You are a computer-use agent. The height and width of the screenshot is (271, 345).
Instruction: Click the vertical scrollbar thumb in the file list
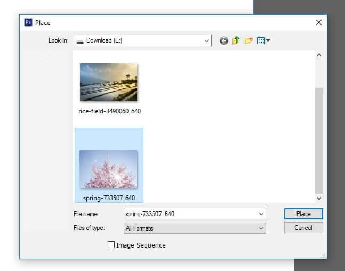pos(319,141)
